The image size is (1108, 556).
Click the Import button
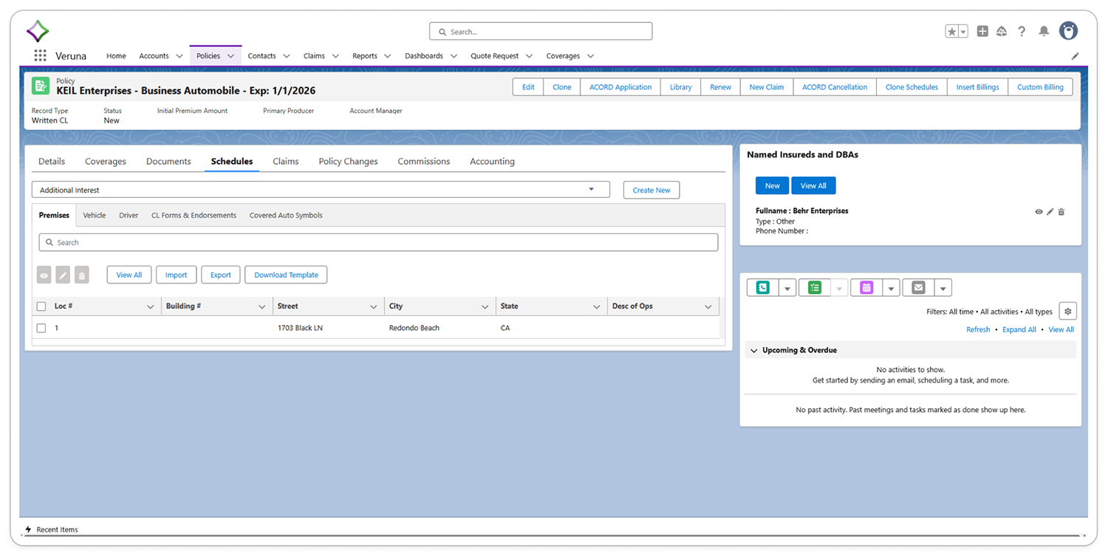click(176, 275)
